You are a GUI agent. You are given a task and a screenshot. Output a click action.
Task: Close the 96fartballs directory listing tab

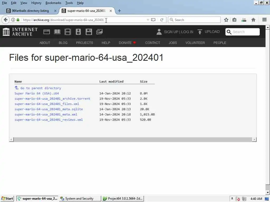point(55,11)
